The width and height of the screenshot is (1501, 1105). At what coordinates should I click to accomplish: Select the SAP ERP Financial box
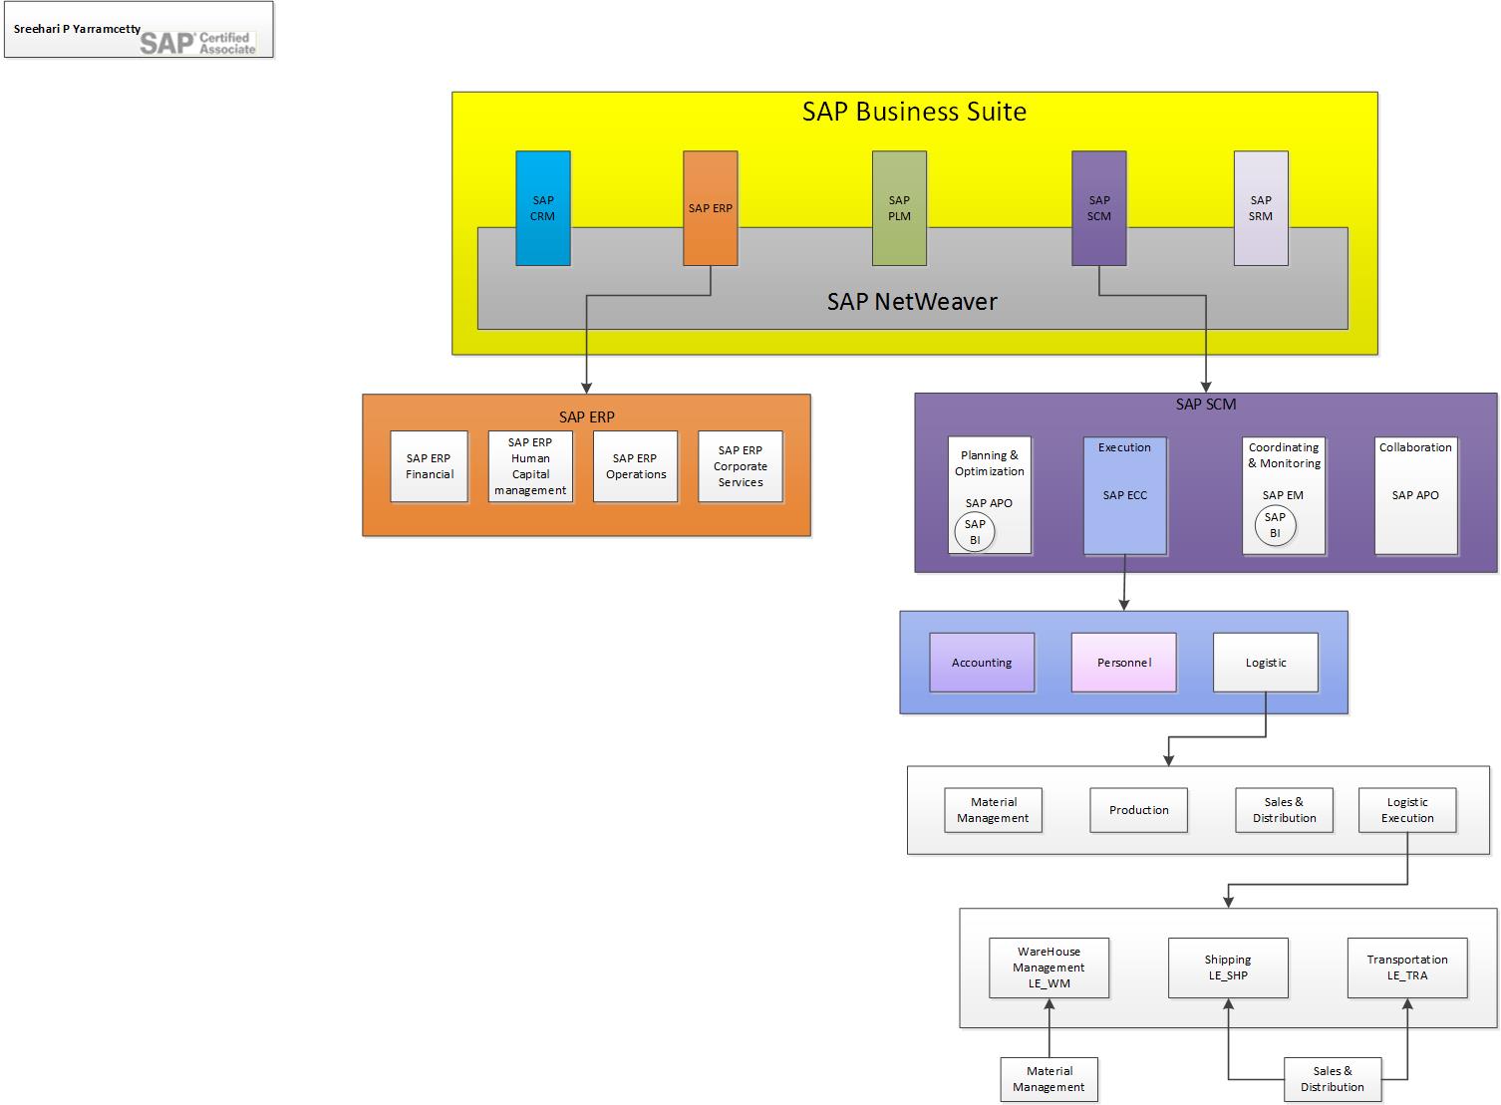point(430,466)
